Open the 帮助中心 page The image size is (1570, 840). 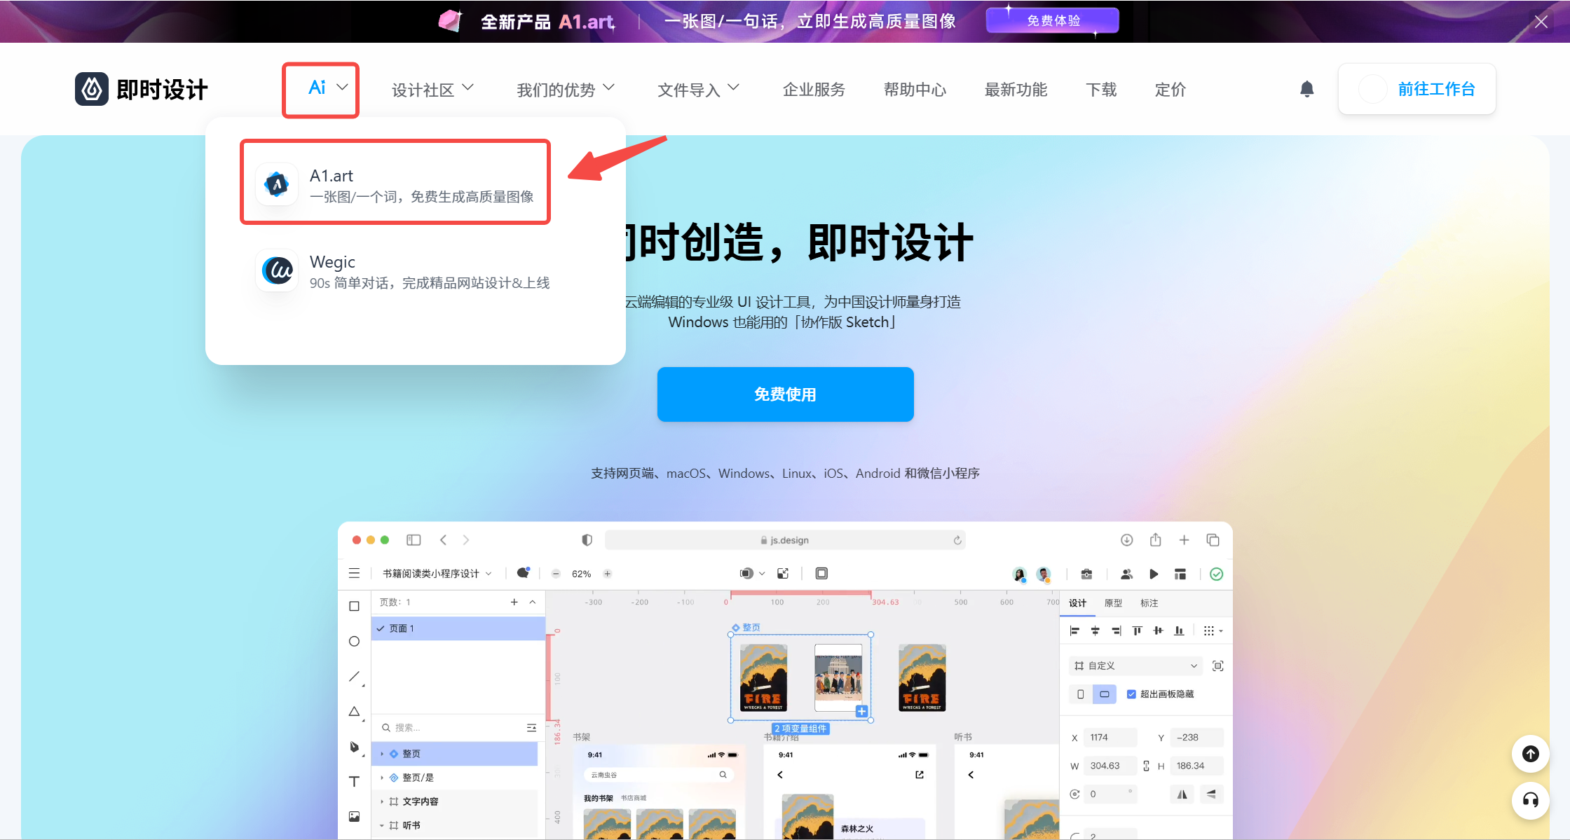915,89
